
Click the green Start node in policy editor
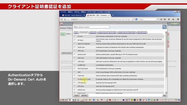pyautogui.click(x=63, y=34)
